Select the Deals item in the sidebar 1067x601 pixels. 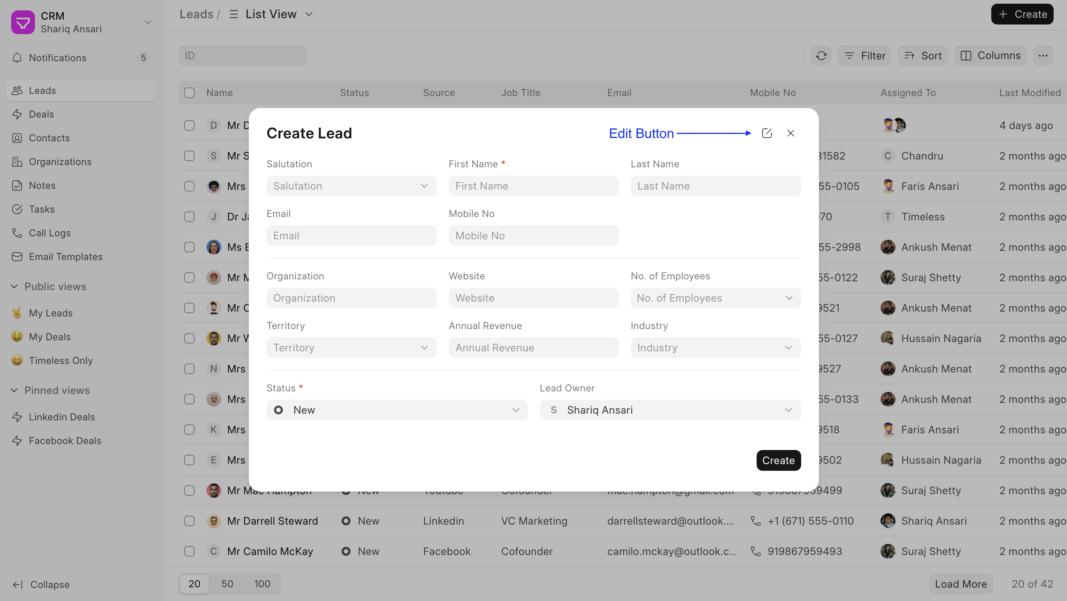[x=42, y=114]
